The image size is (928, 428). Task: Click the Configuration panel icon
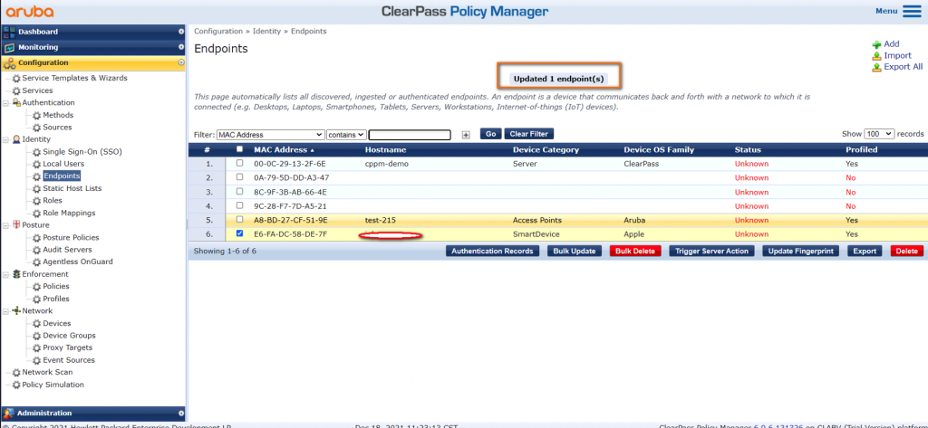tap(9, 62)
